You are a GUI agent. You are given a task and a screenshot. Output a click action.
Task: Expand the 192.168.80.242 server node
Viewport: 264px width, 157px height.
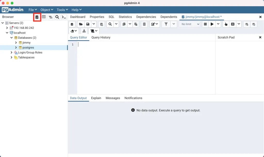7,28
